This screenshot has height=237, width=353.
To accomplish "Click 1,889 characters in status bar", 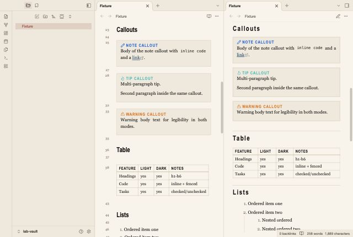I will coord(337,234).
